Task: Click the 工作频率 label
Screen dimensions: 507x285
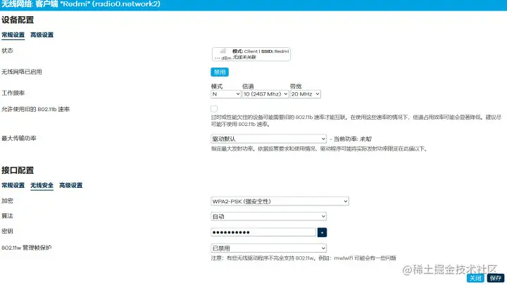Action: (13, 93)
